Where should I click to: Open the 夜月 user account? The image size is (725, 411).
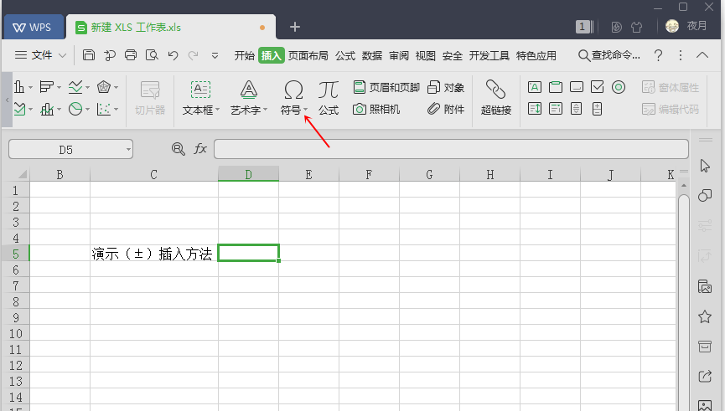tap(686, 26)
